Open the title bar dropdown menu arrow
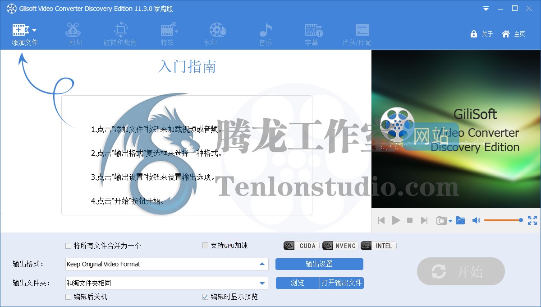Image resolution: width=541 pixels, height=307 pixels. (x=486, y=9)
